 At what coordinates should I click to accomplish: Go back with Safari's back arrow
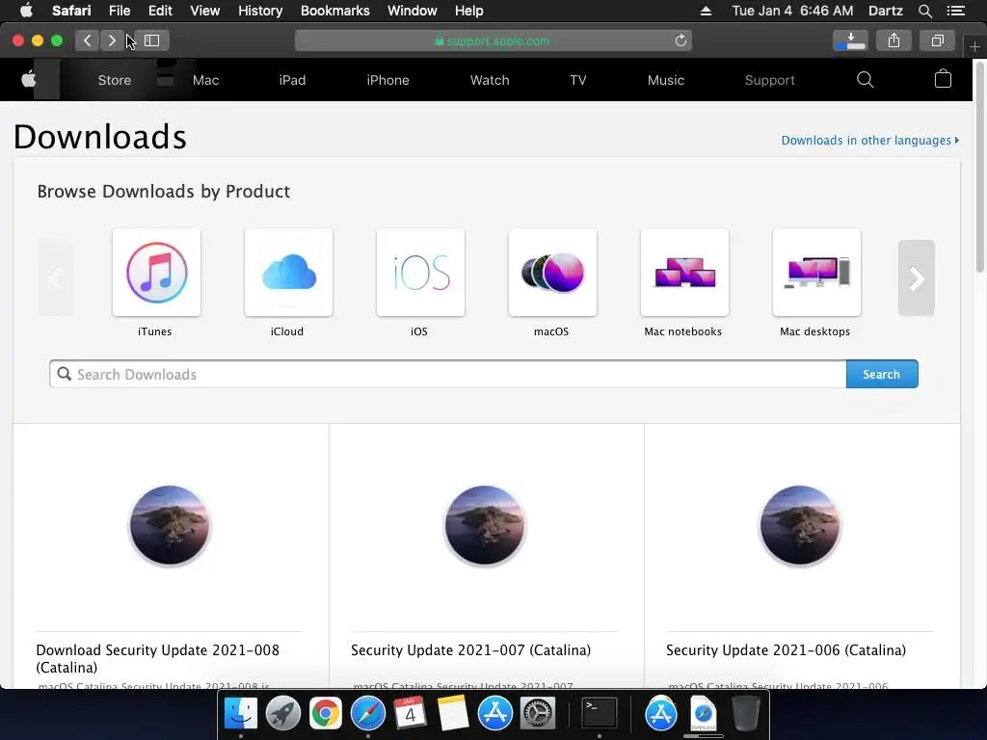coord(87,40)
